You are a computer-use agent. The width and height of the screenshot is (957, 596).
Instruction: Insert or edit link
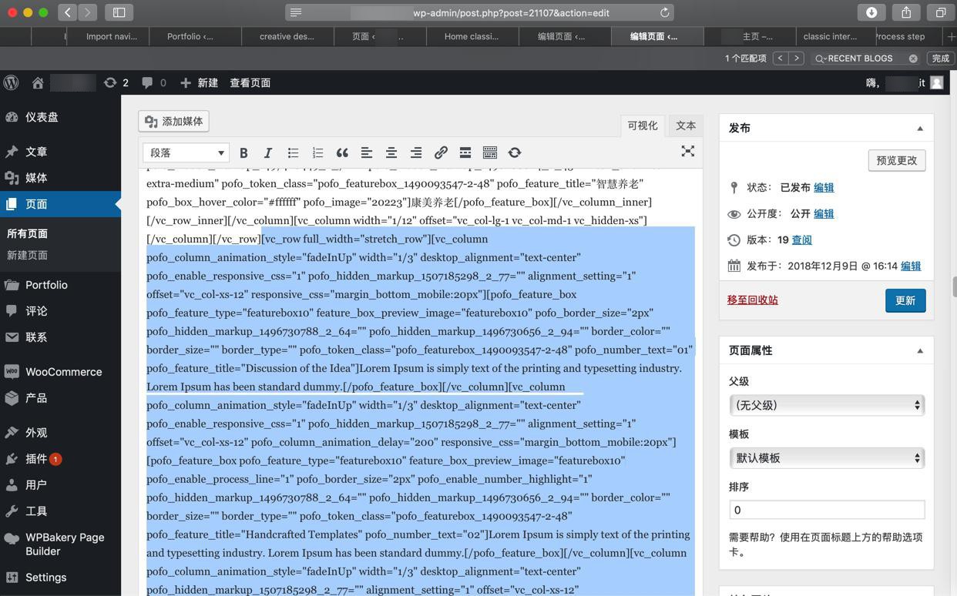click(441, 152)
